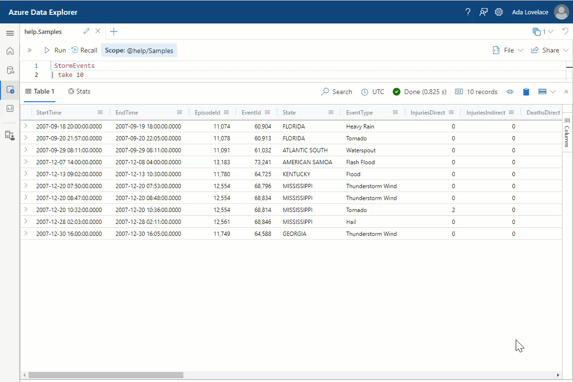This screenshot has height=382, width=573.
Task: Go to Home in left sidebar
Action: coord(10,51)
